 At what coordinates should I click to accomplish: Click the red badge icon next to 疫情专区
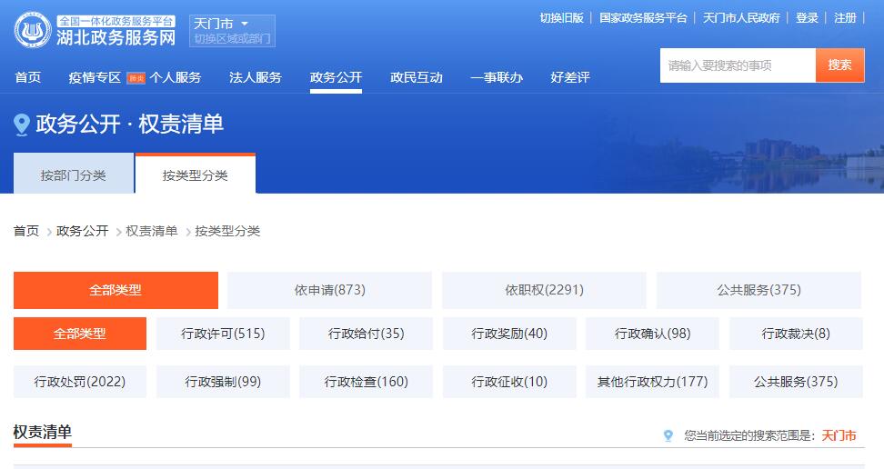(136, 78)
